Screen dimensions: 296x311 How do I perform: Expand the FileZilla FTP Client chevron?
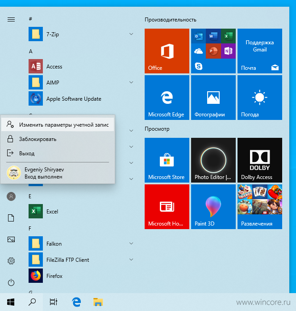(x=131, y=260)
